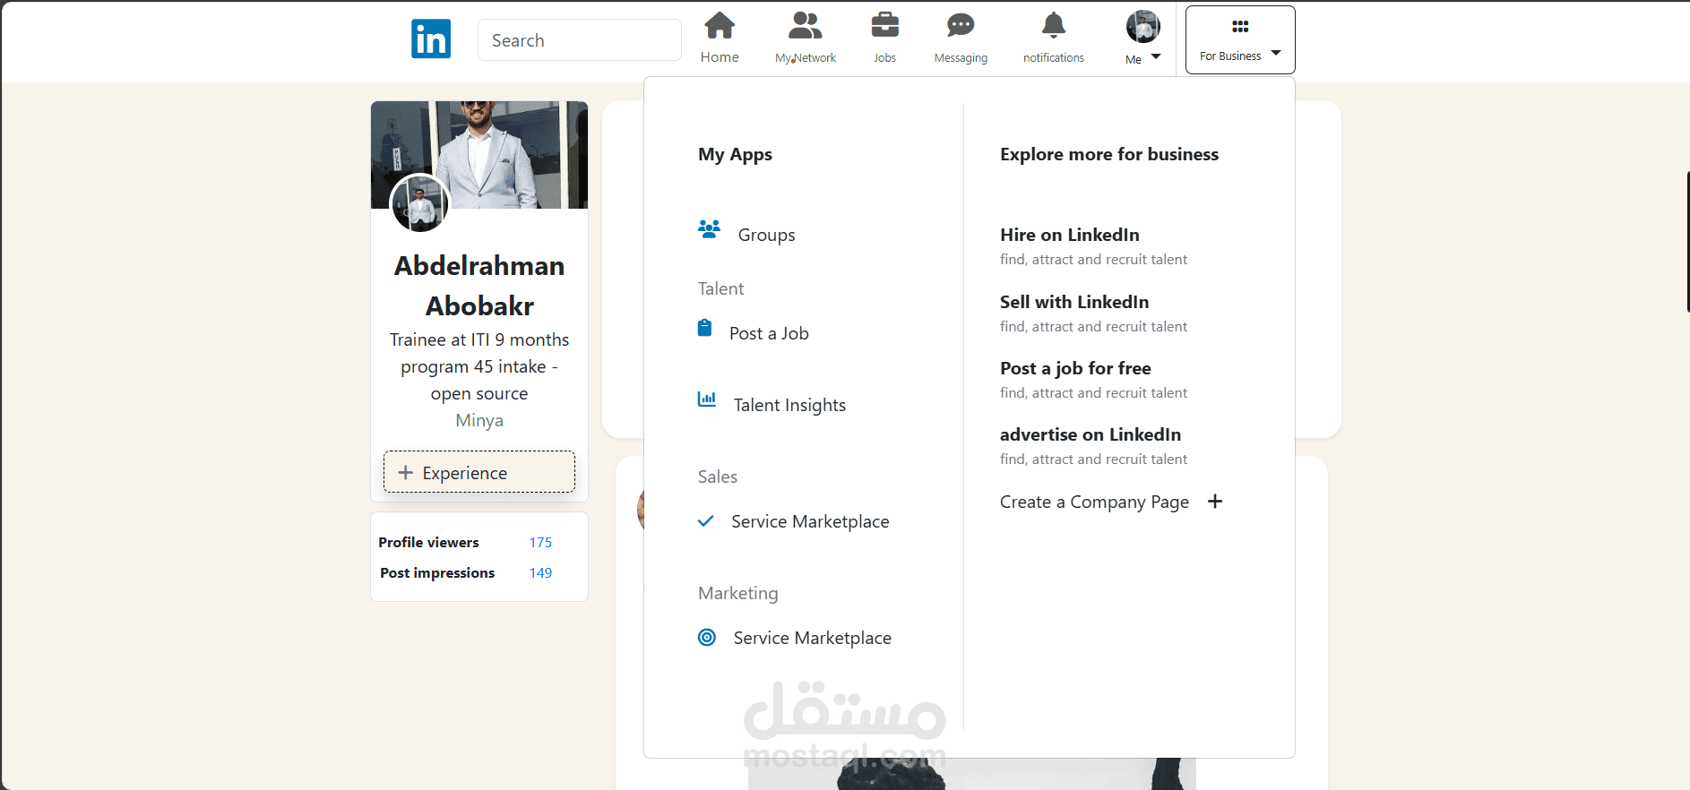1690x790 pixels.
Task: Click Create a Company Page link
Action: 1094,502
